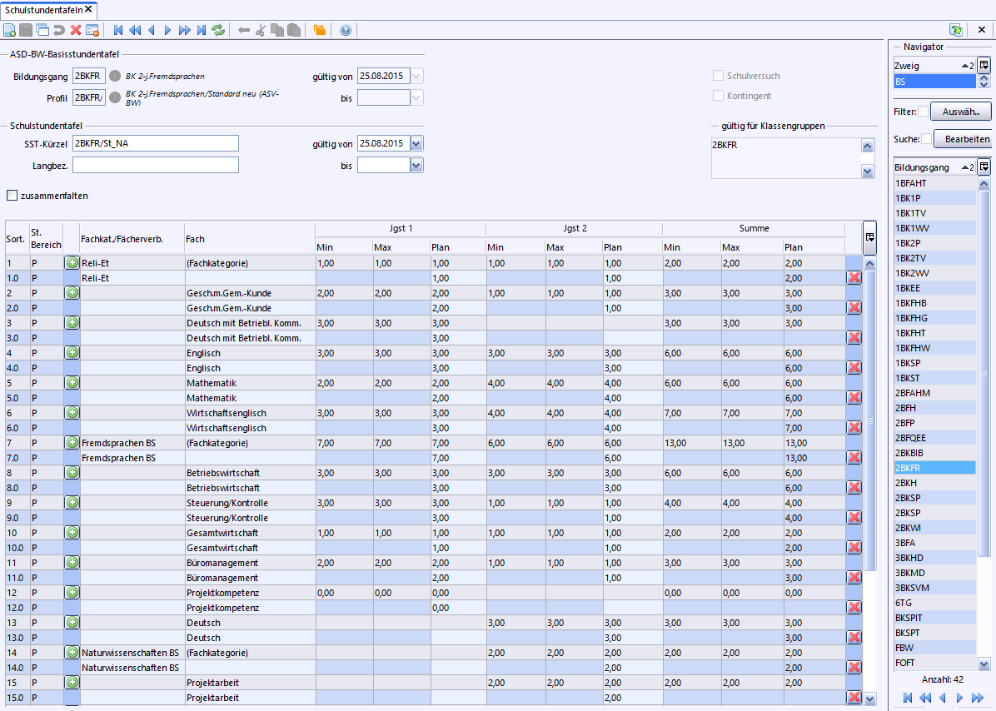Enable the zusammenfalten checkbox

[x=12, y=196]
